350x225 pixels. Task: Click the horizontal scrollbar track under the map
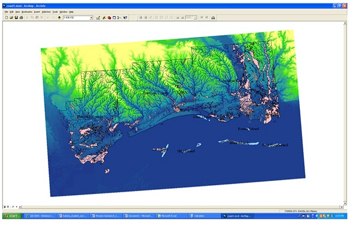click(x=181, y=207)
